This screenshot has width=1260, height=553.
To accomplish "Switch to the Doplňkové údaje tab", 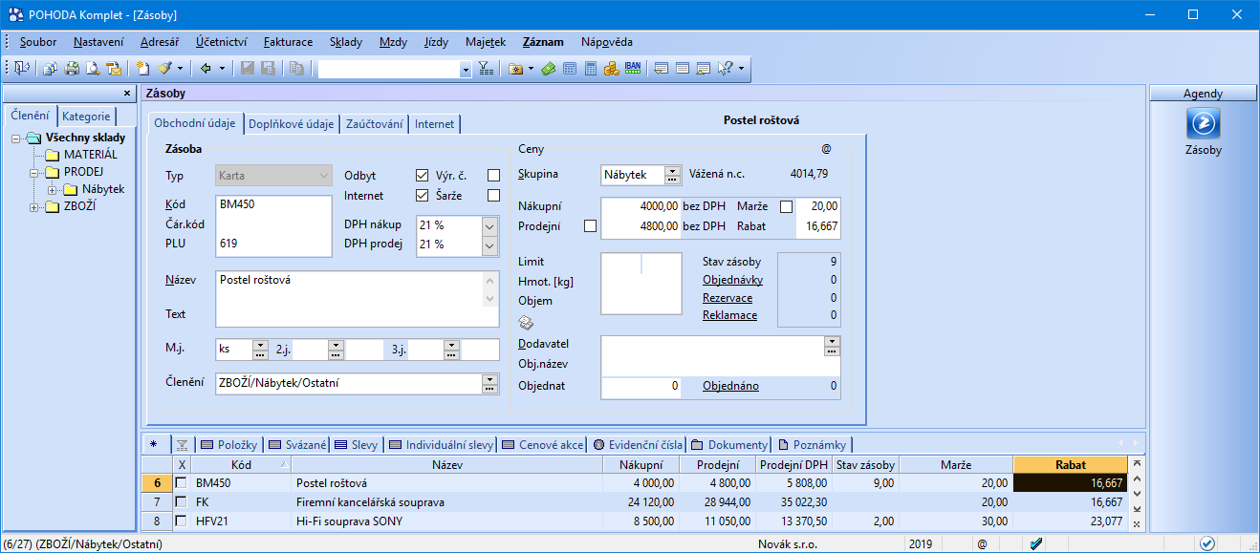I will 292,124.
